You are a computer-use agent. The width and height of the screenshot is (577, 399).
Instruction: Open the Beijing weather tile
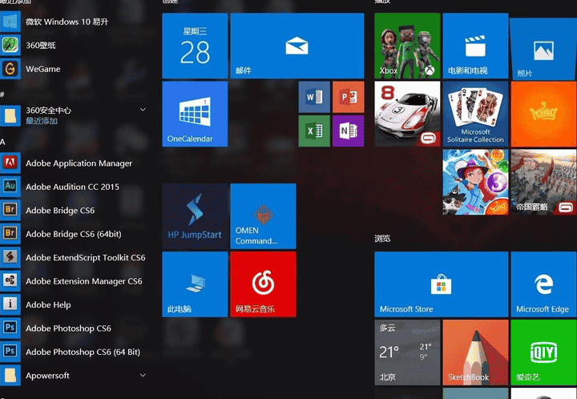pyautogui.click(x=407, y=352)
